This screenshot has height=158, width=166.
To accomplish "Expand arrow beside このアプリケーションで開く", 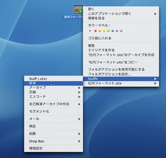I will pos(155,14).
